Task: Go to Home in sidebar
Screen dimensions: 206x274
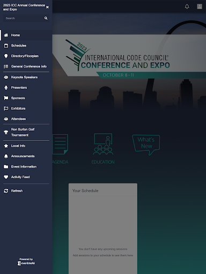Action: click(x=26, y=35)
